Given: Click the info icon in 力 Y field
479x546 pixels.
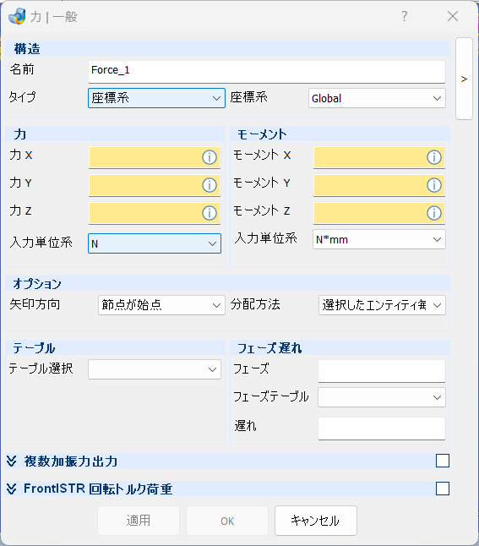Looking at the screenshot, I should pyautogui.click(x=210, y=185).
